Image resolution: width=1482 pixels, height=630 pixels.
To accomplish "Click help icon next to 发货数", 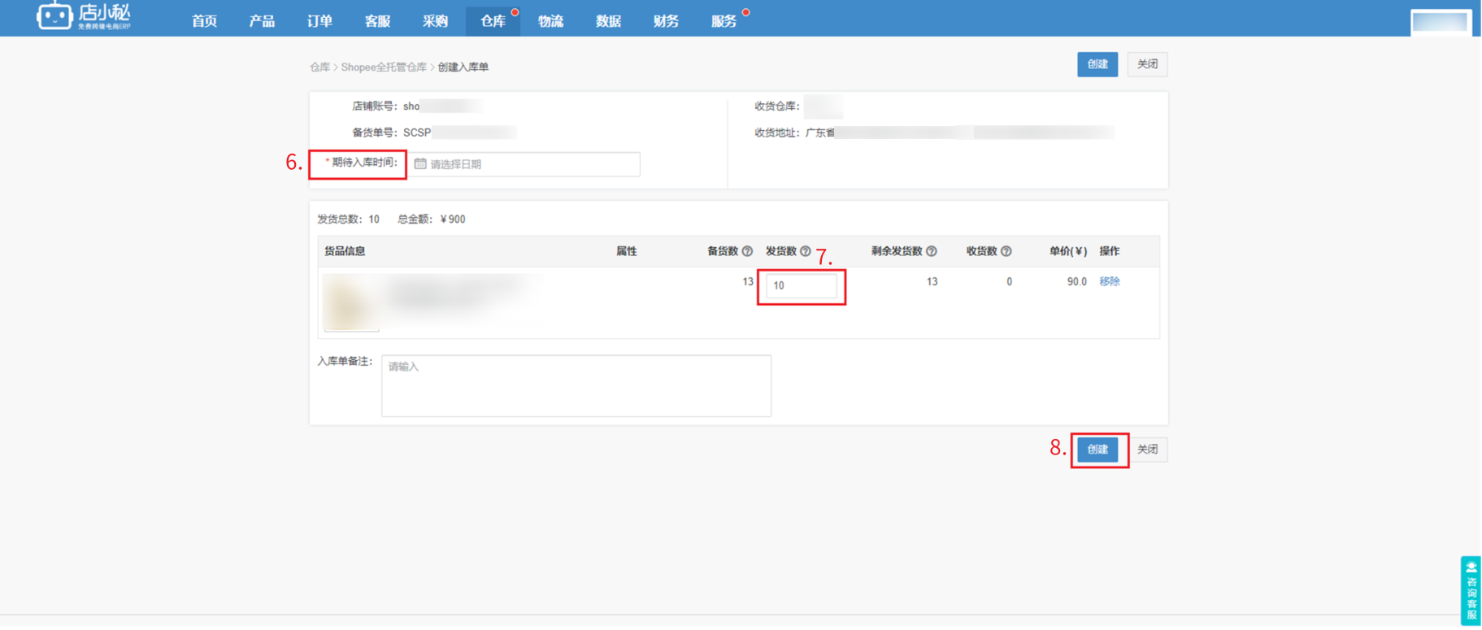I will click(x=805, y=251).
